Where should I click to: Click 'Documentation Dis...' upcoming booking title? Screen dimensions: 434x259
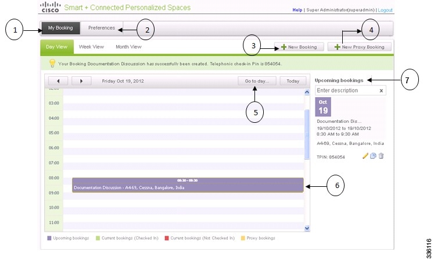coord(339,121)
